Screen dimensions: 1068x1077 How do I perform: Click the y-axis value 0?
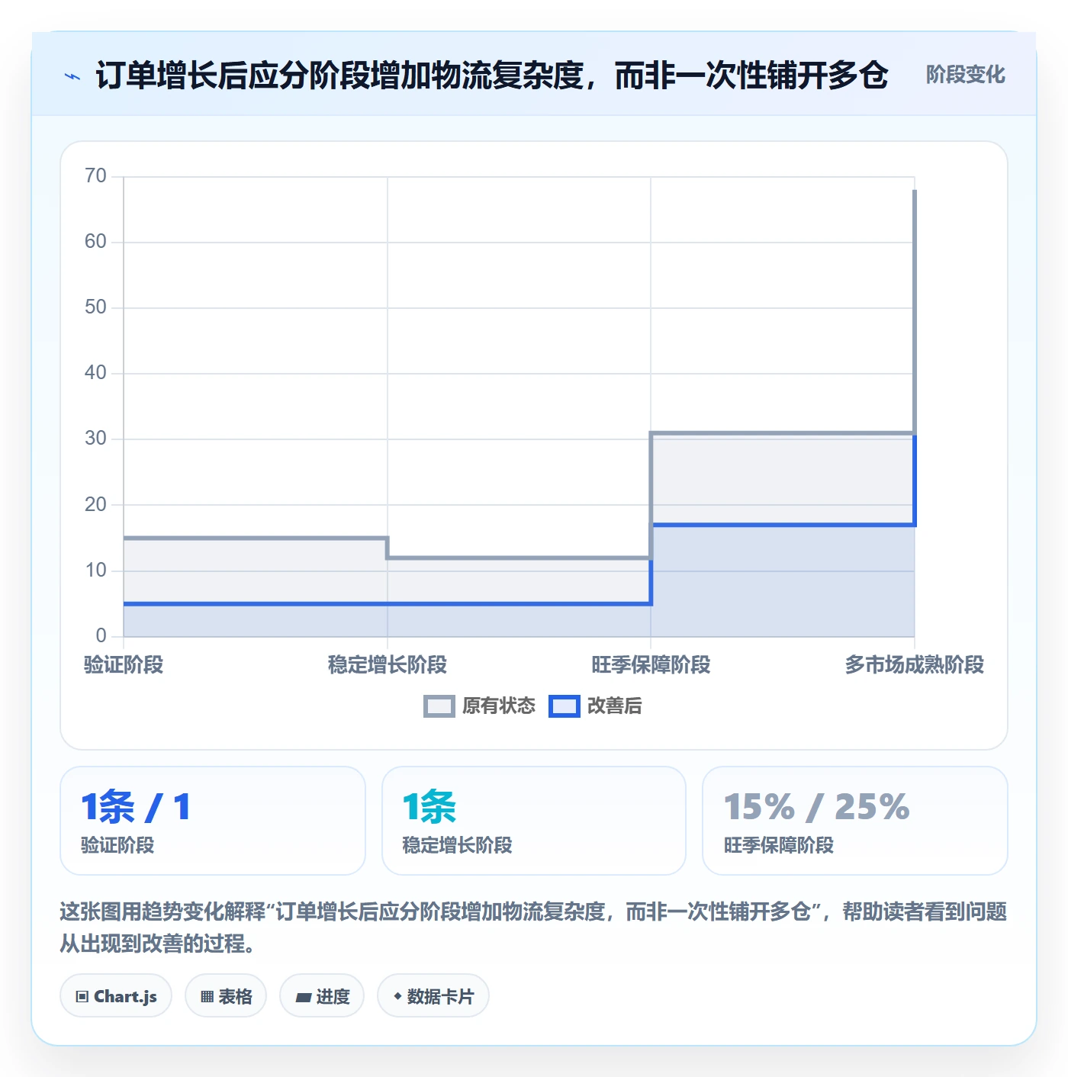[x=101, y=635]
